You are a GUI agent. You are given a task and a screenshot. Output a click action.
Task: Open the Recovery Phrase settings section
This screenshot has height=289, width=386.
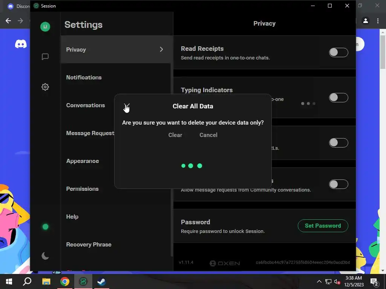115,245
